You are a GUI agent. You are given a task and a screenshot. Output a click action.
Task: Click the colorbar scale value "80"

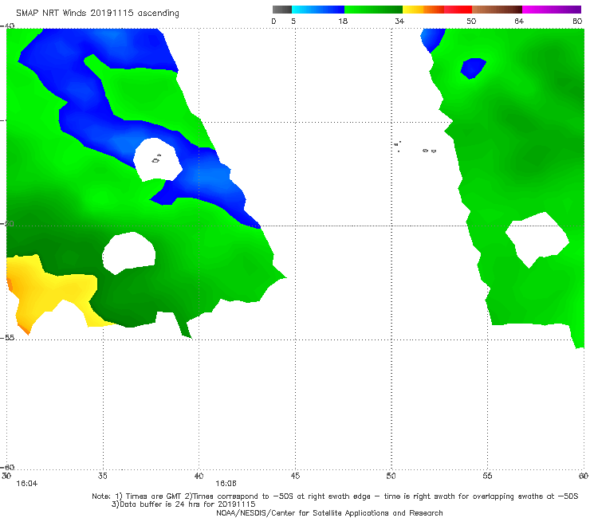click(577, 21)
